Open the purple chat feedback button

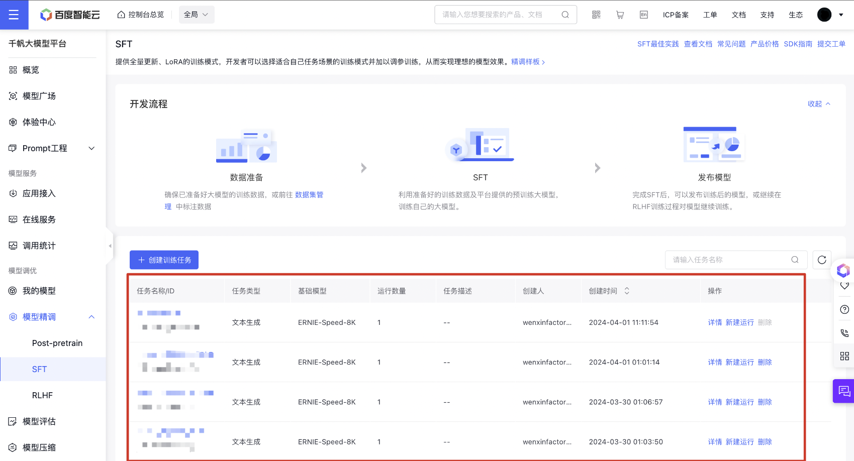pos(844,391)
